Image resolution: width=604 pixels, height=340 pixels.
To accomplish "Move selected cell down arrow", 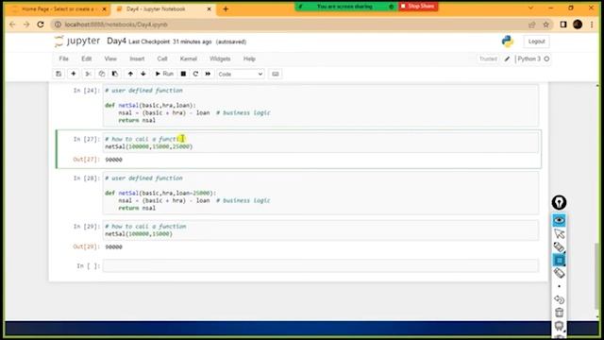I will pos(143,74).
